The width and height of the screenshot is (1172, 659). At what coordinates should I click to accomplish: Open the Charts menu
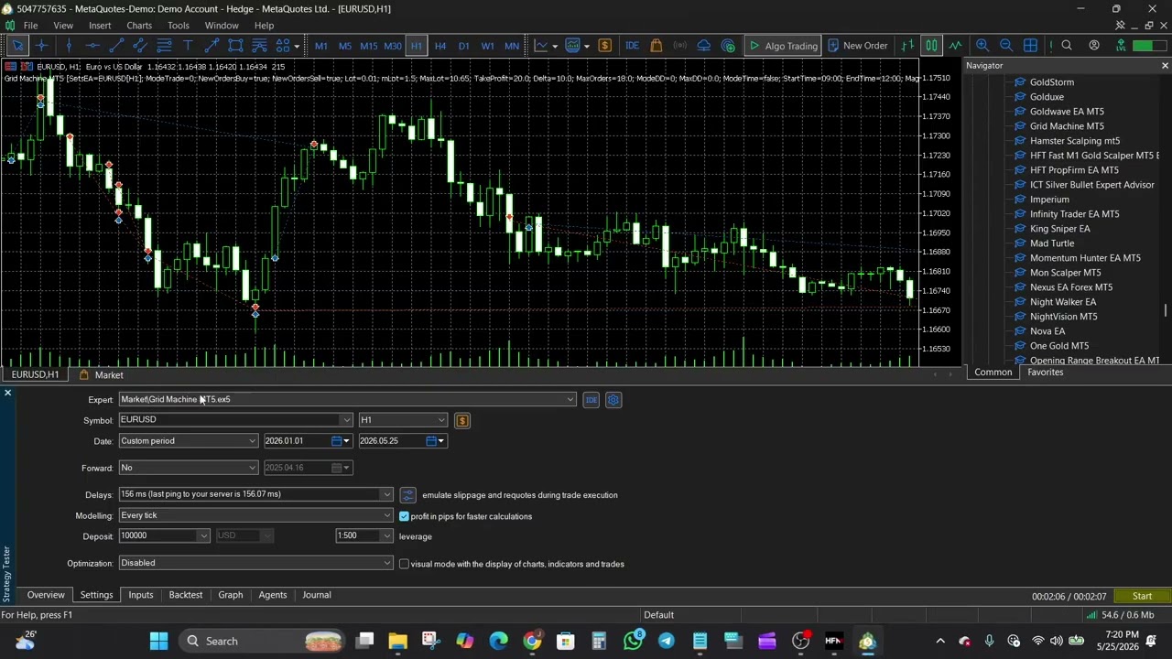[139, 26]
